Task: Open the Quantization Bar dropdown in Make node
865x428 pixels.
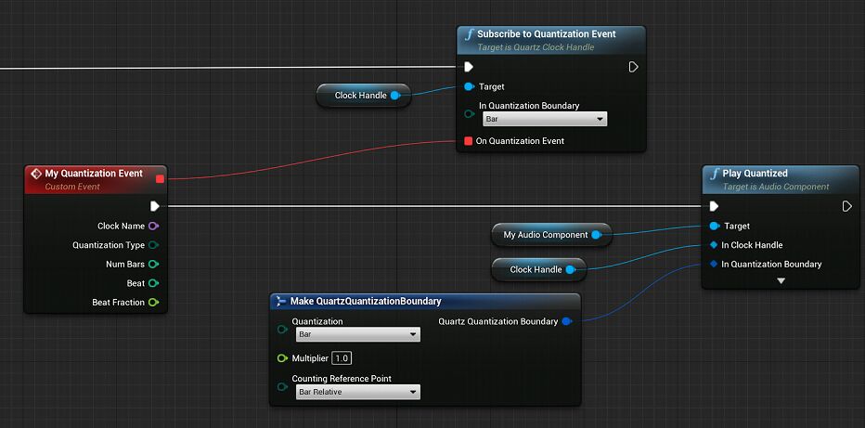Action: (x=355, y=335)
